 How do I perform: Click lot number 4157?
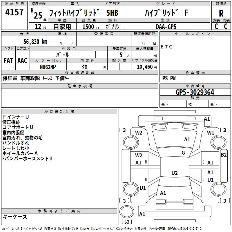pyautogui.click(x=14, y=13)
